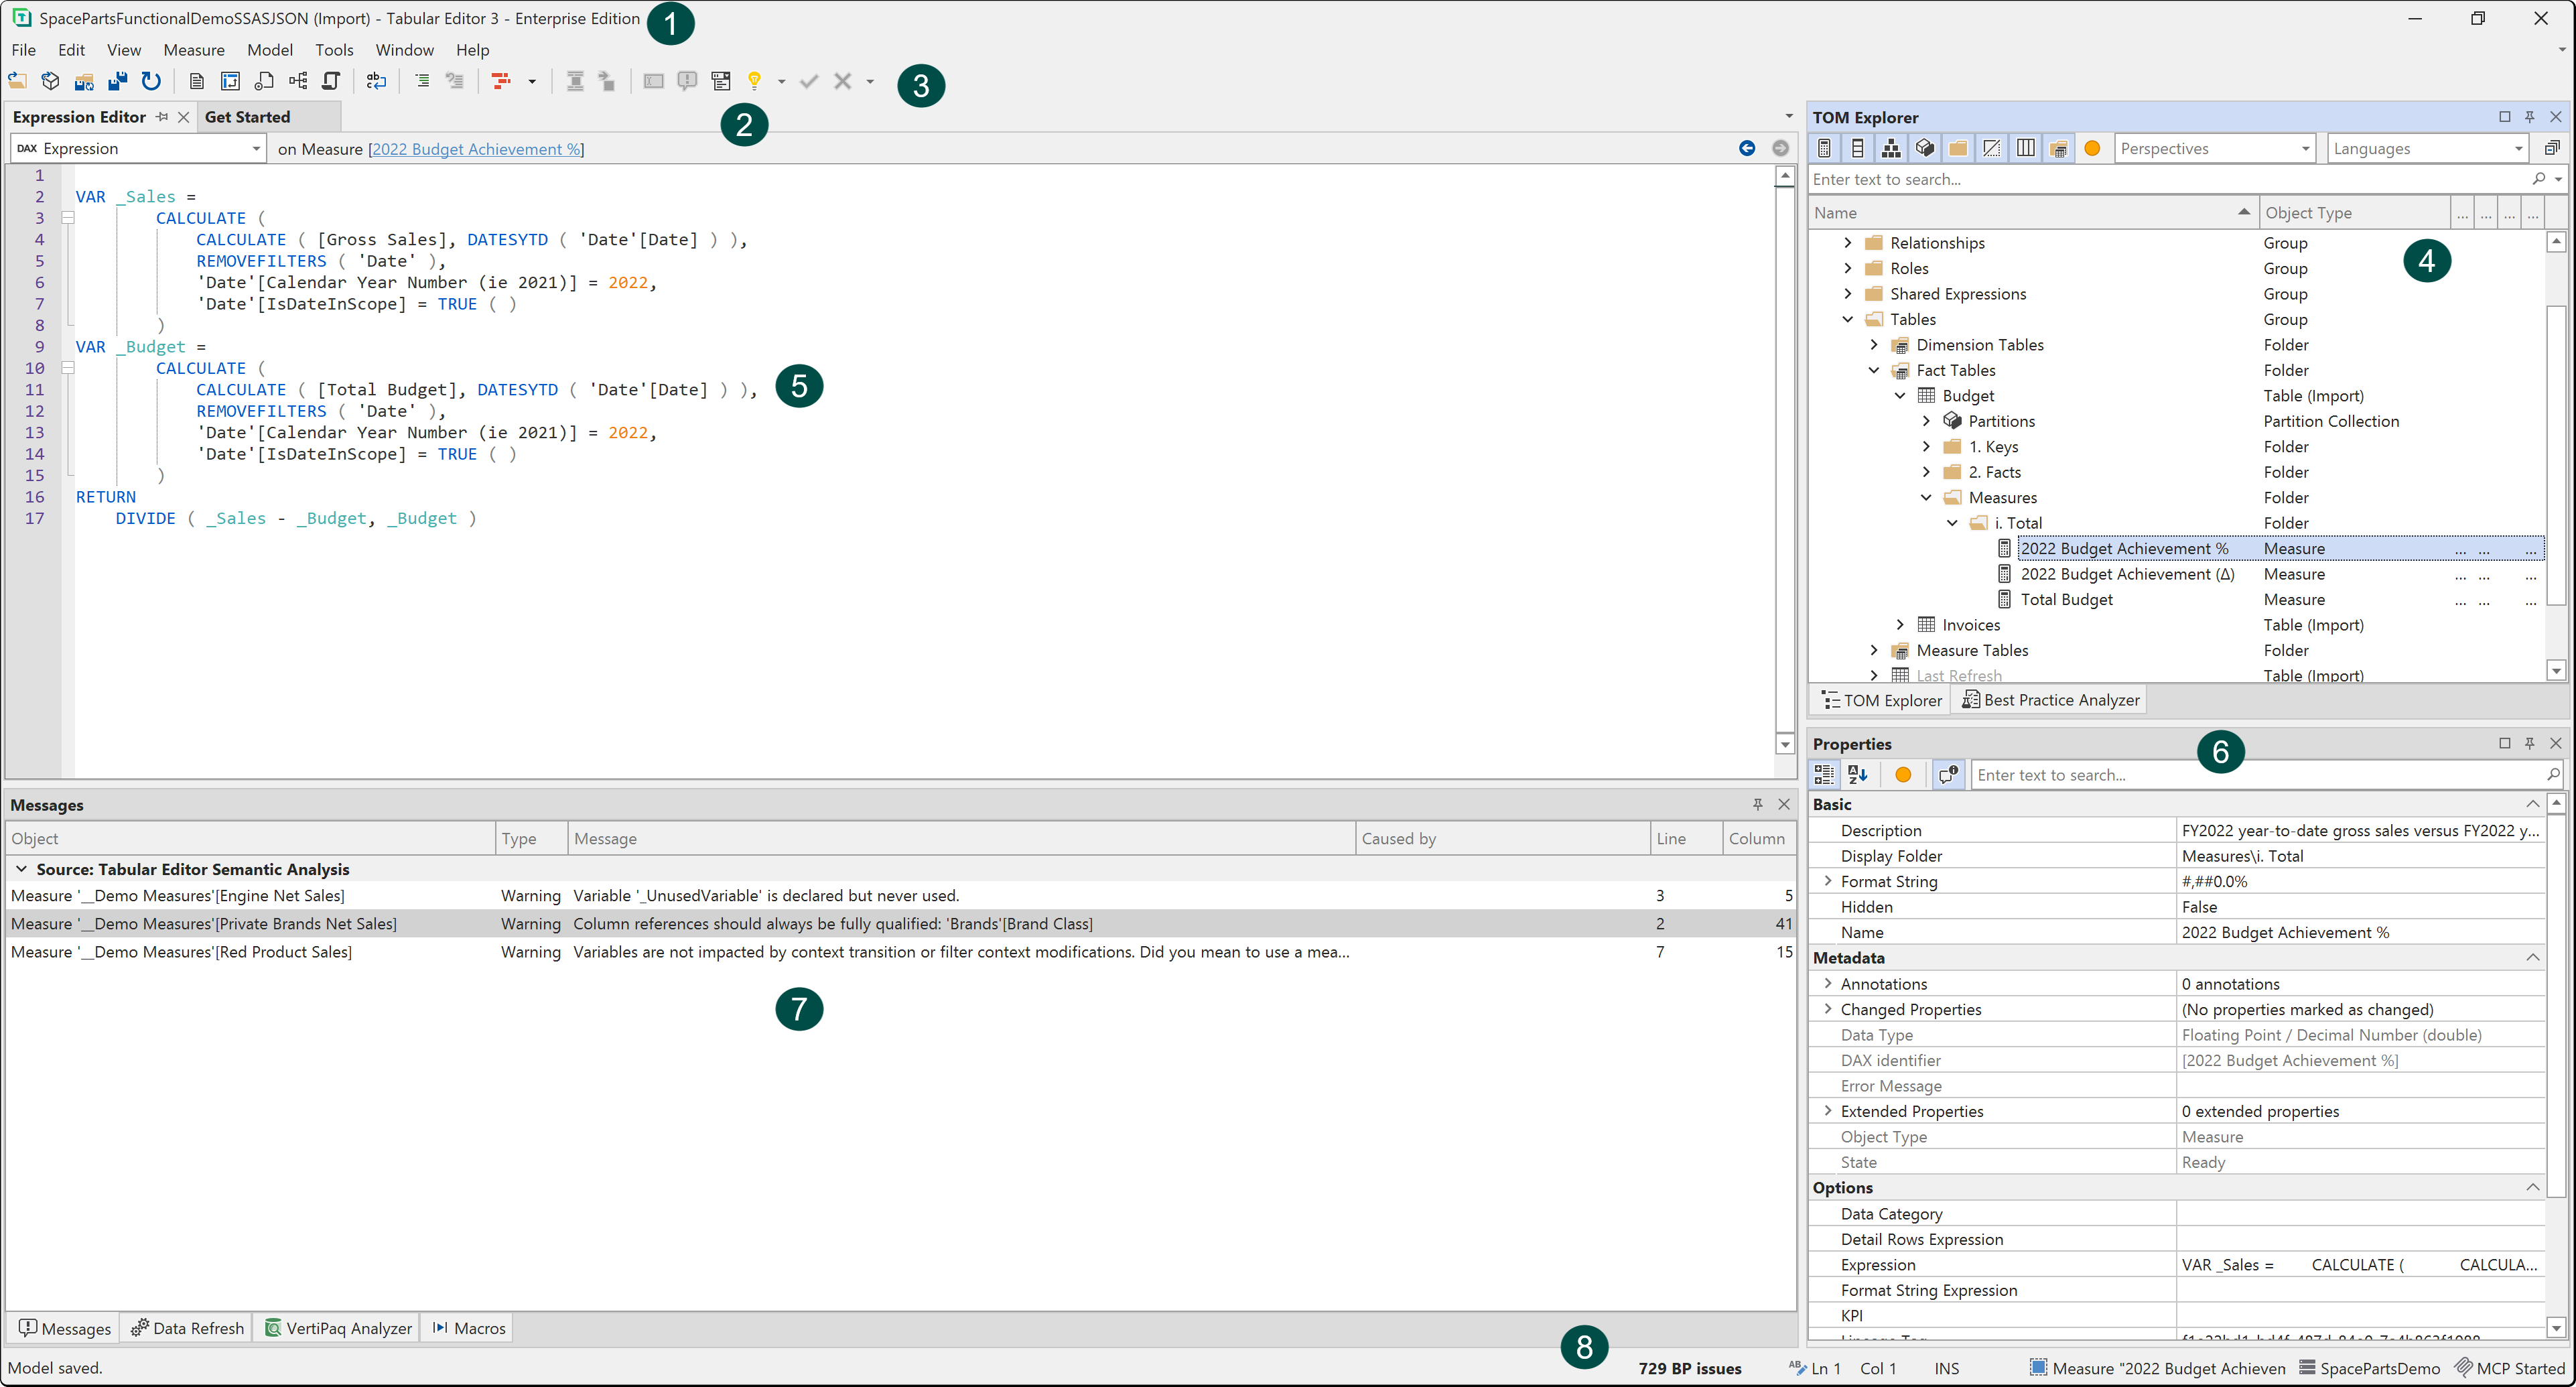Toggle display folders filter in TOM Explorer

(x=1958, y=148)
